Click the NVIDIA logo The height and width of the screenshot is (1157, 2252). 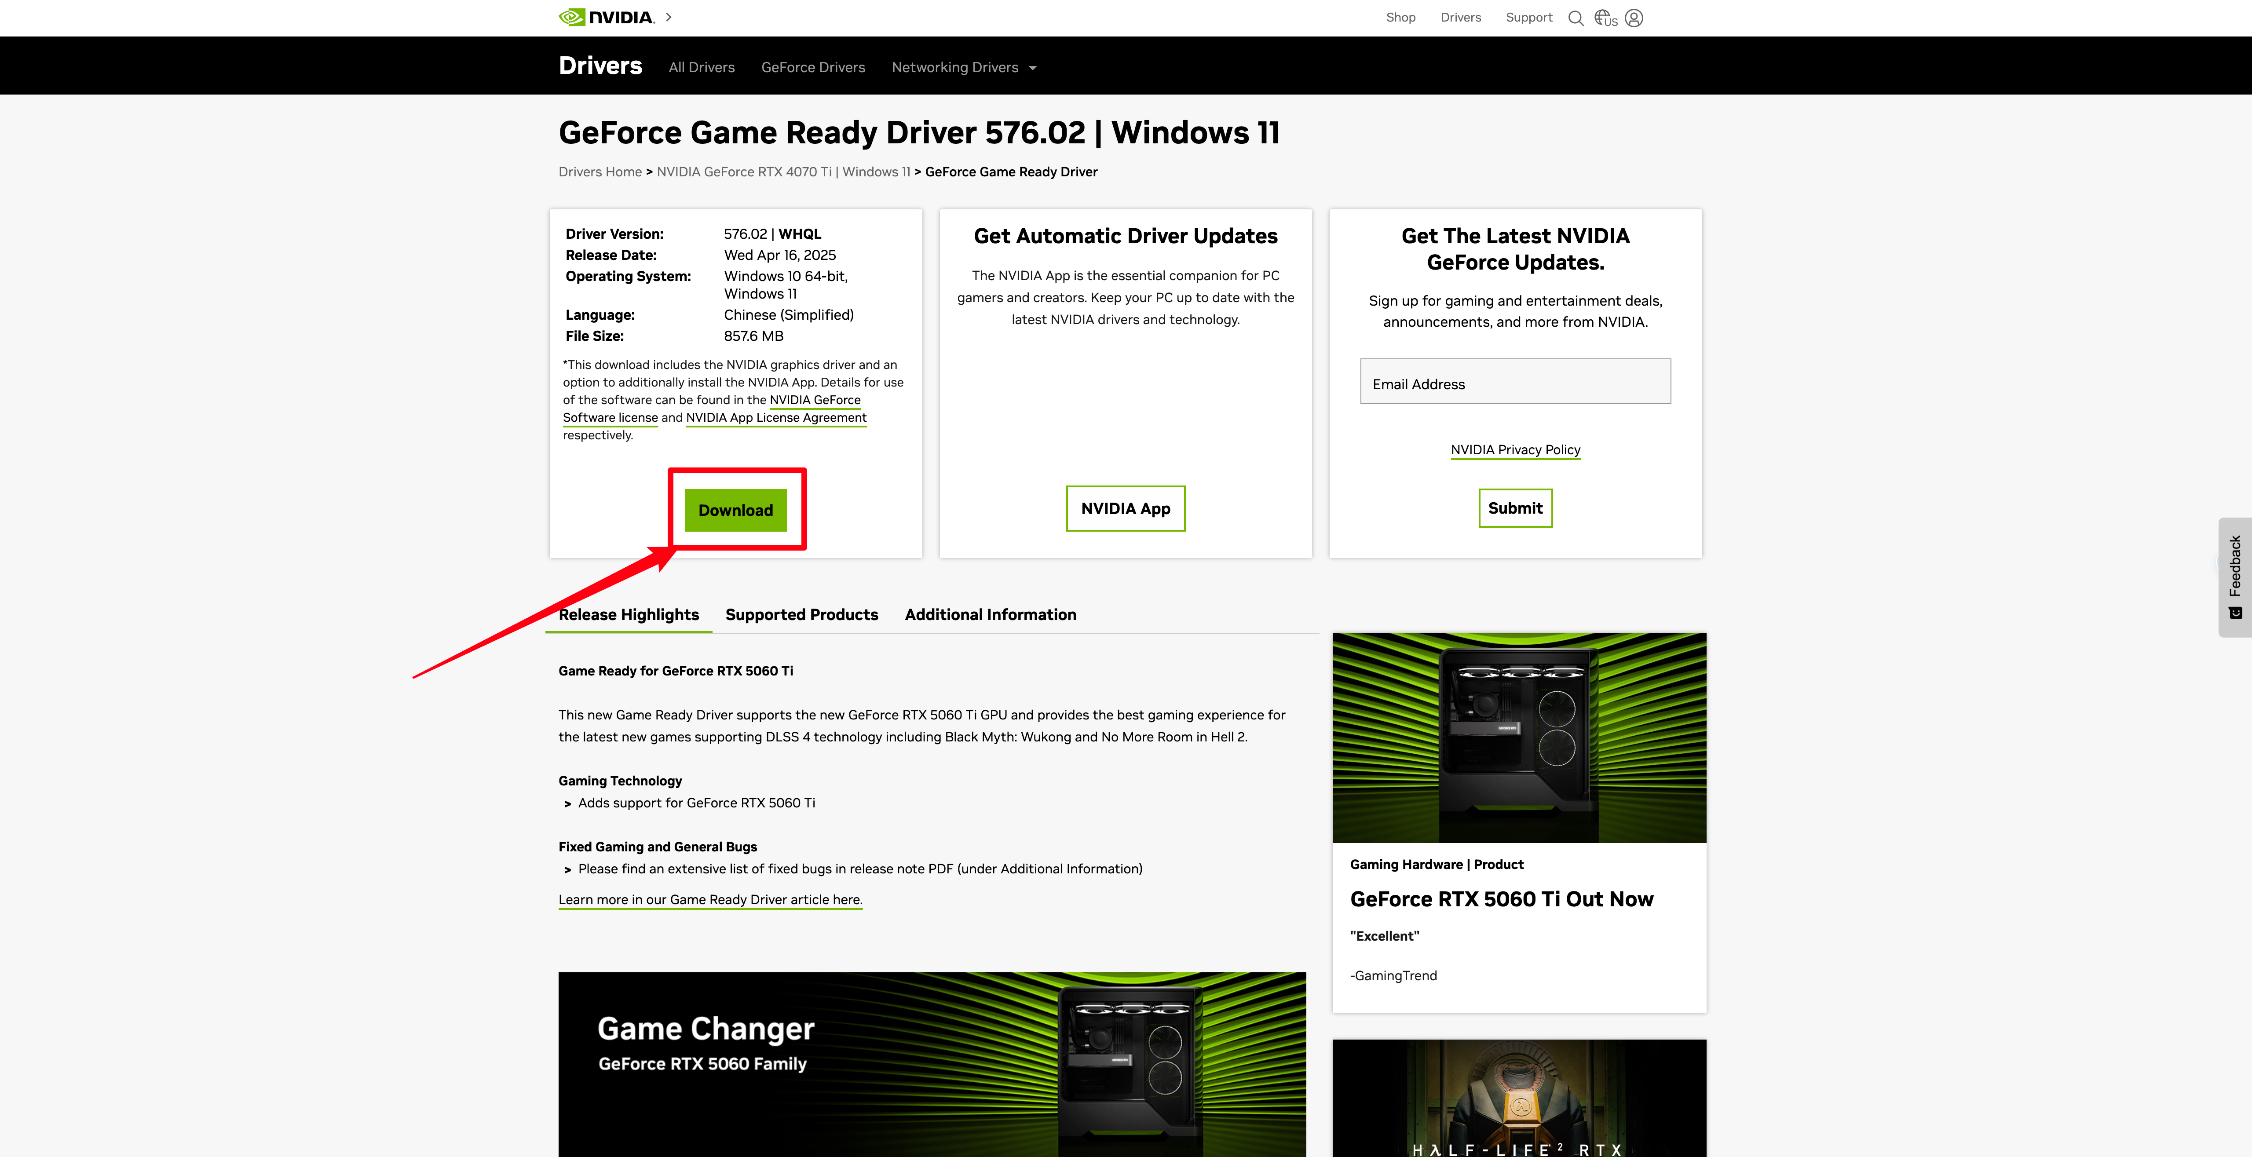[607, 18]
